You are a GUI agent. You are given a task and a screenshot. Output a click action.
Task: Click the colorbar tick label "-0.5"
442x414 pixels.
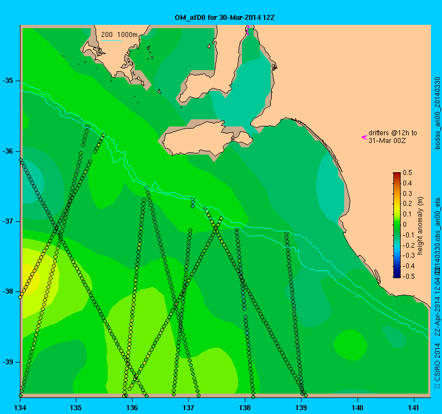click(408, 277)
